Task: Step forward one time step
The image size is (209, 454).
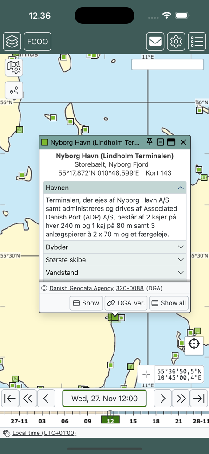Action: (162, 399)
